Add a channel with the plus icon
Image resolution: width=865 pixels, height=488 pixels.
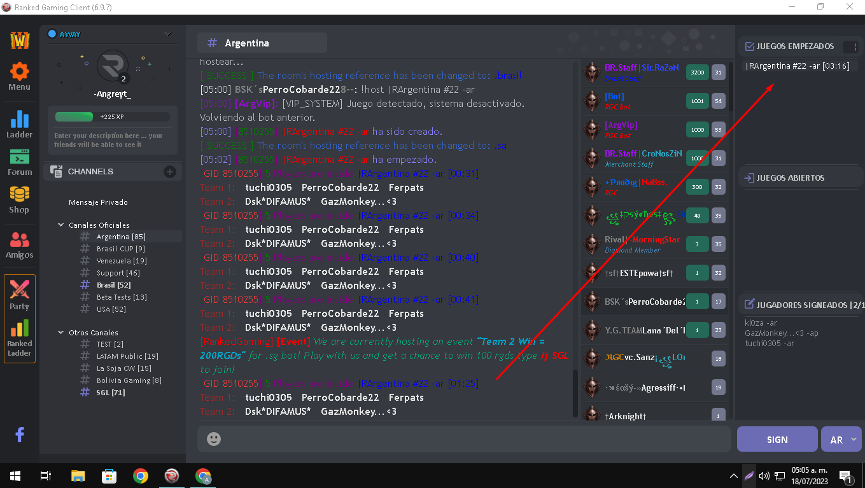click(170, 172)
